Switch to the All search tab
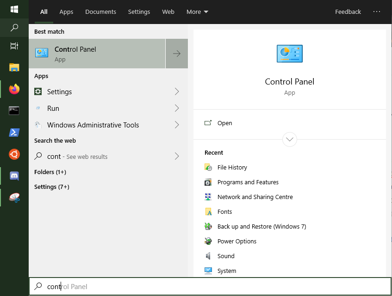This screenshot has height=296, width=392. click(44, 12)
